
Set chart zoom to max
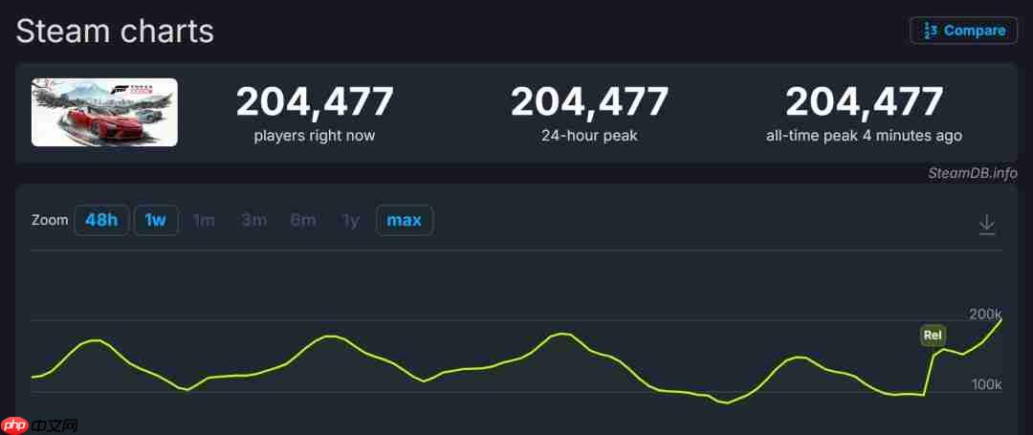coord(405,221)
